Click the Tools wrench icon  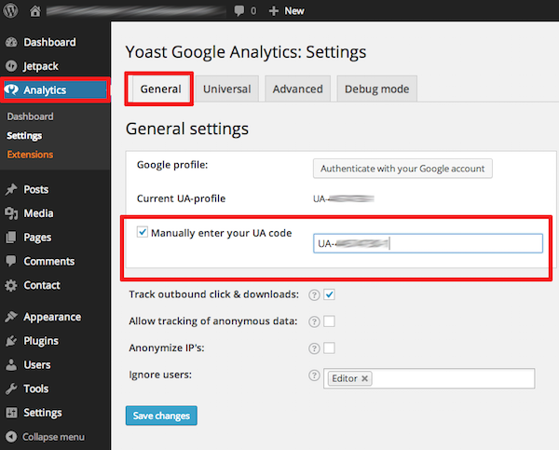tap(11, 389)
